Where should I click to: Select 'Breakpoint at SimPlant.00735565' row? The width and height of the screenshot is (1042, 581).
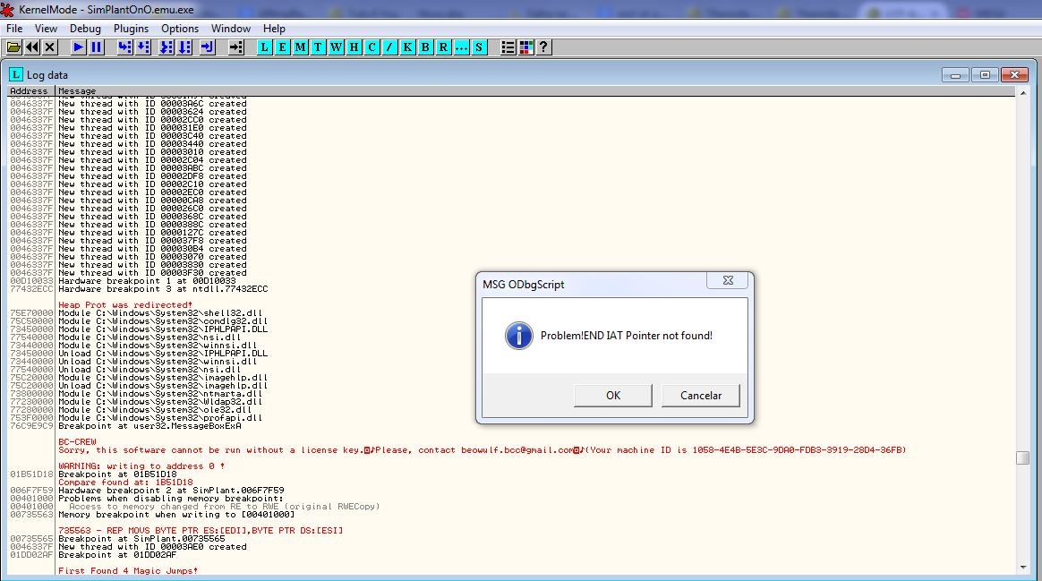141,539
